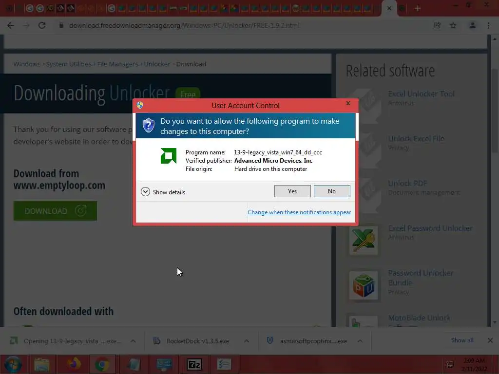Image resolution: width=499 pixels, height=374 pixels.
Task: Click Yes in the User Account Control dialog
Action: coord(292,191)
